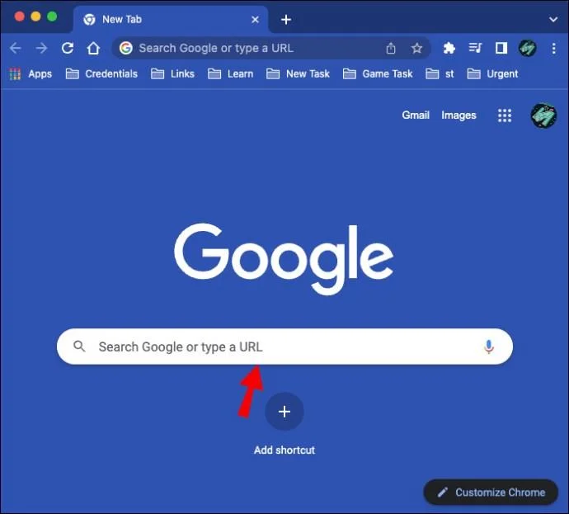Click the Google G icon in address bar
The width and height of the screenshot is (569, 514).
126,48
